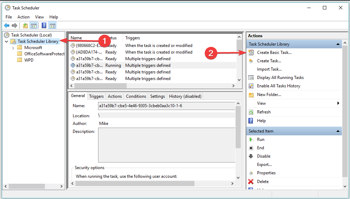Screen dimensions: 350x199
Task: Switch to the Settings tab
Action: pos(157,96)
